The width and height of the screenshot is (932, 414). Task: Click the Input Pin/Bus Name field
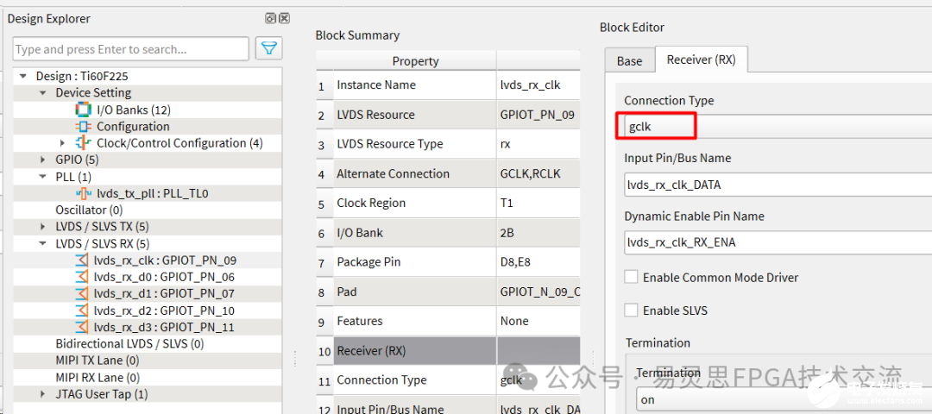coord(777,184)
